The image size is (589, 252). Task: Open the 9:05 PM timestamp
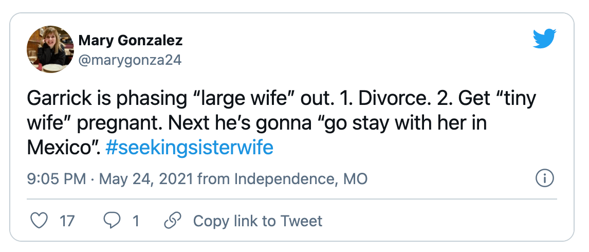coord(57,178)
